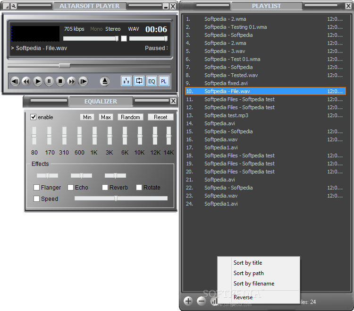Select playlist item 24 Softpedia1.avi
The height and width of the screenshot is (311, 354).
(x=265, y=204)
